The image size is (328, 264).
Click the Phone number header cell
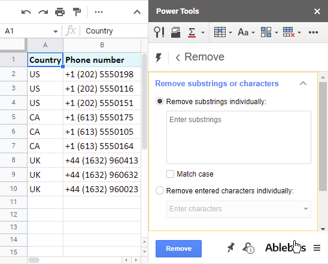[102, 60]
